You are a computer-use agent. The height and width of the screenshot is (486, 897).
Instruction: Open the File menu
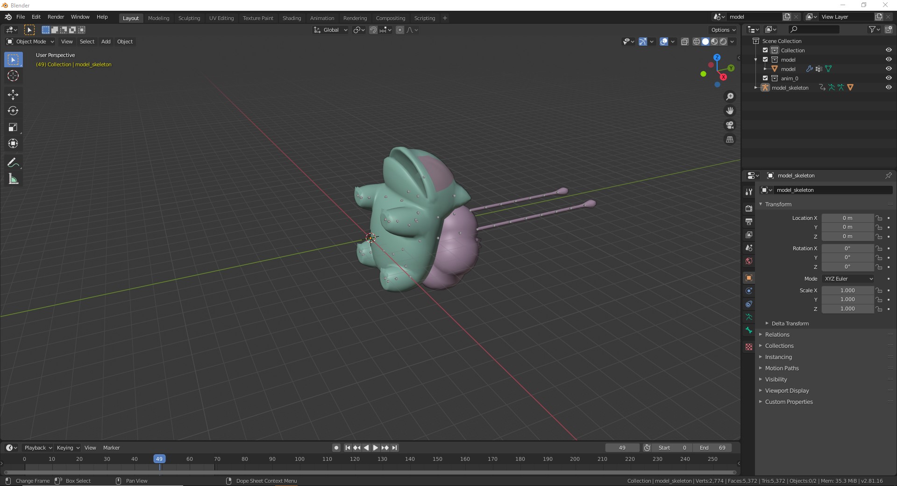21,17
